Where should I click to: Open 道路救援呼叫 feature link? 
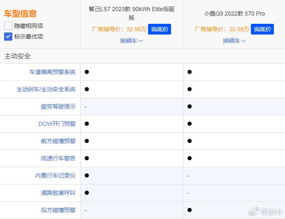pyautogui.click(x=58, y=193)
